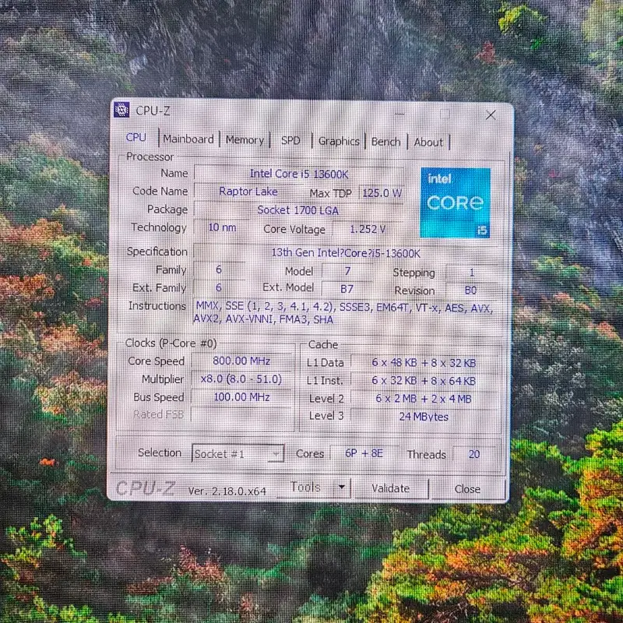Click the 1.252 V core voltage value
This screenshot has width=623, height=623.
[x=368, y=229]
